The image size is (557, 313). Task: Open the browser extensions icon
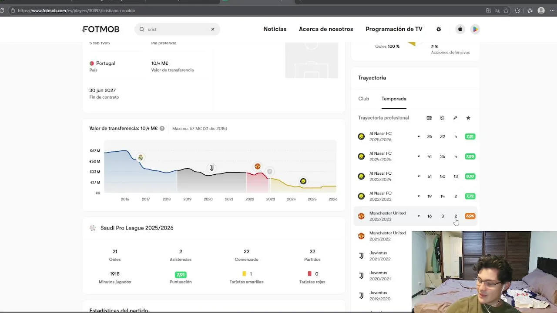[517, 10]
